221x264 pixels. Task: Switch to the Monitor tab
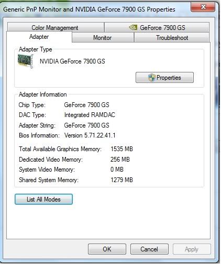coord(103,38)
